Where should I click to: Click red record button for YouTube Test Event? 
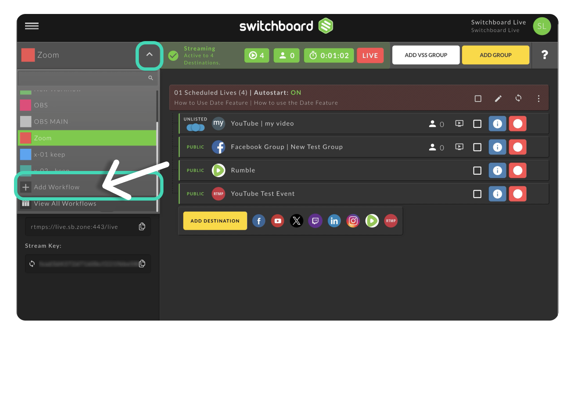[x=517, y=194]
